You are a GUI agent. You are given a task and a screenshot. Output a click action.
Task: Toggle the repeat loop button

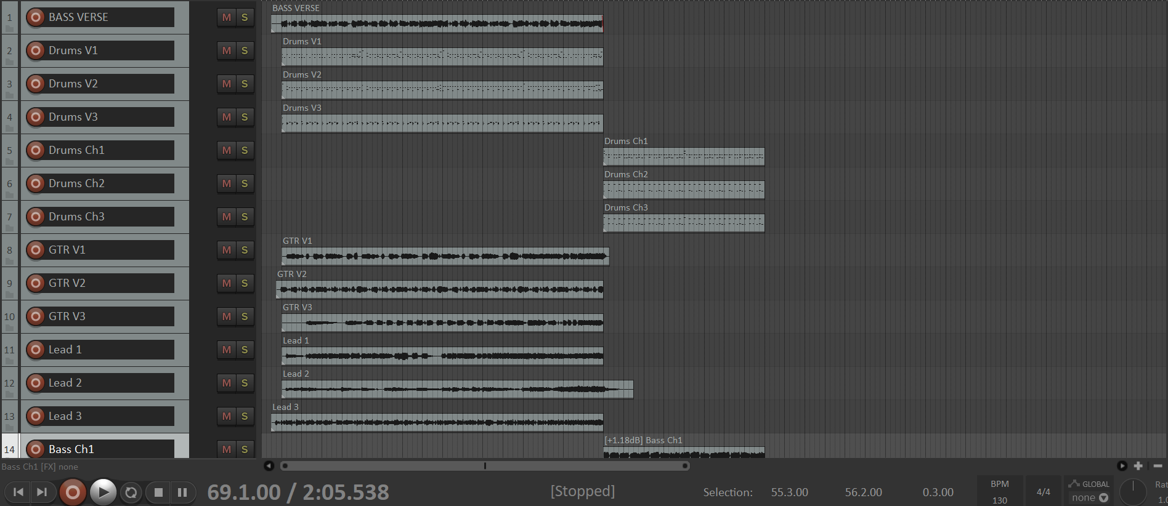[x=131, y=492]
